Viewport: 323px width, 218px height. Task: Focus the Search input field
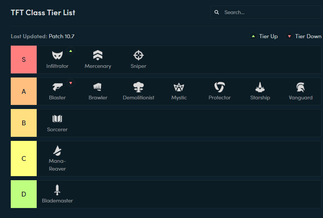(266, 12)
